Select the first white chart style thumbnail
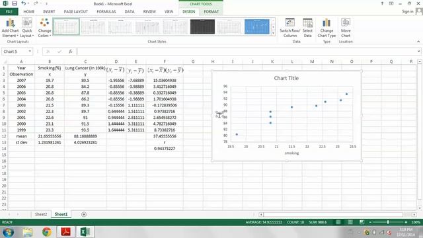This screenshot has height=238, width=423. [66, 26]
